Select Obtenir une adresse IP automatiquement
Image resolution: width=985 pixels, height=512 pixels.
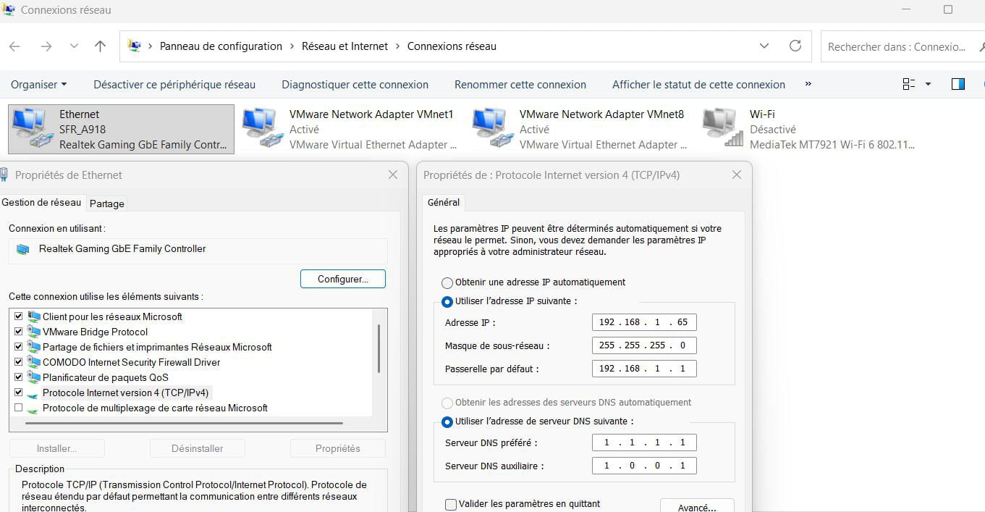tap(447, 282)
